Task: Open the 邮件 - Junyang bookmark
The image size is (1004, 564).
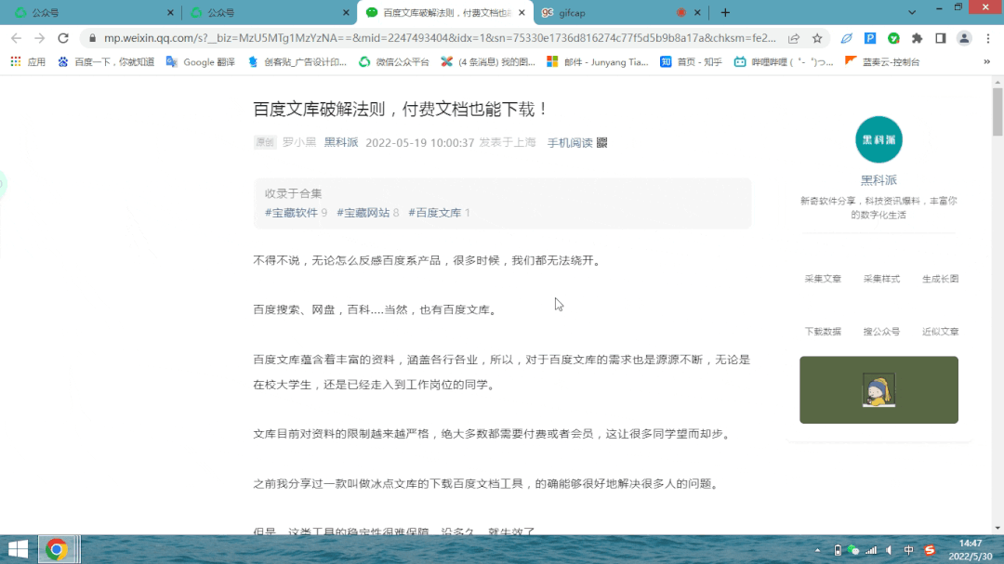Action: pos(598,62)
